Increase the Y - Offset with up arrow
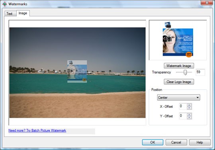Screen dimensions: 215x150 click(x=189, y=115)
